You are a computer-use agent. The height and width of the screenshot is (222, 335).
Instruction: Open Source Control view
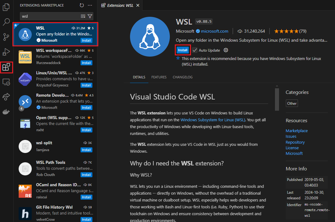click(6, 37)
